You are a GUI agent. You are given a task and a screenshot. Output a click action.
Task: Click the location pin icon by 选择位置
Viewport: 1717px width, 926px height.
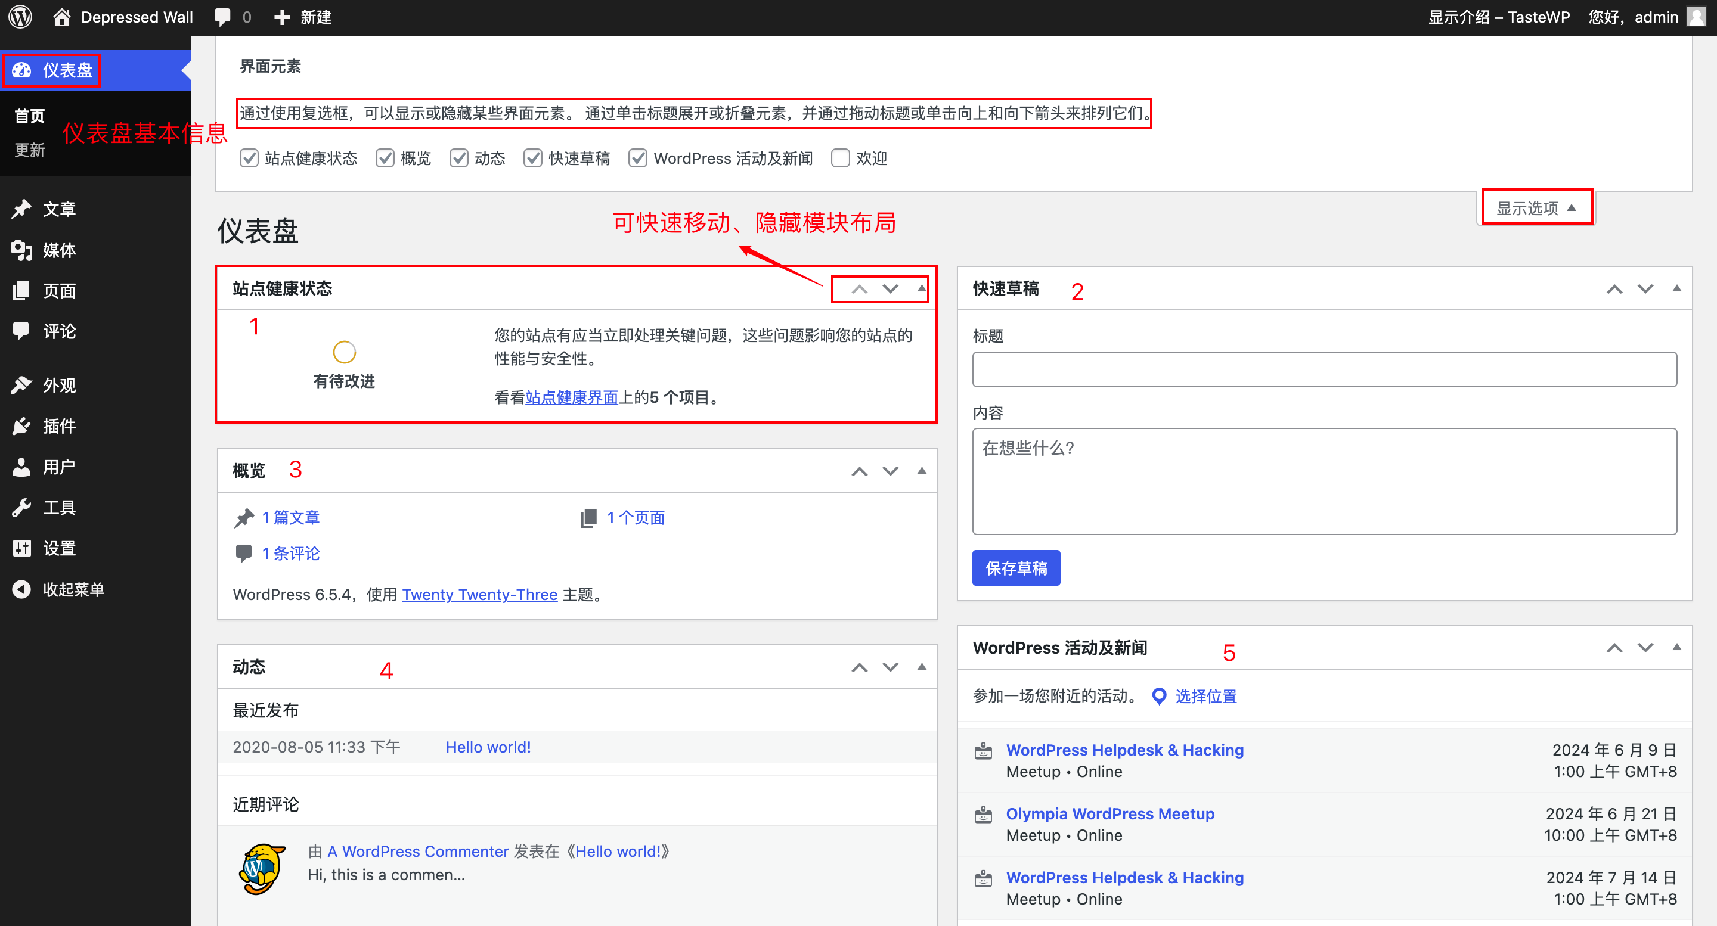[1160, 696]
